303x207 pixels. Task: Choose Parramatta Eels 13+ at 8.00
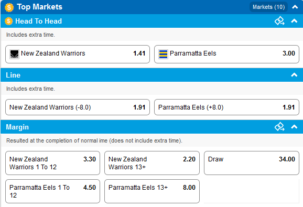coord(152,191)
